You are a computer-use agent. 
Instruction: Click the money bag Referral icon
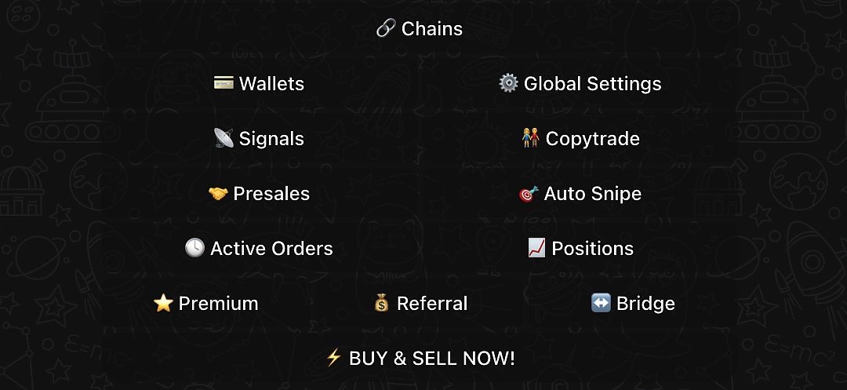tap(382, 303)
